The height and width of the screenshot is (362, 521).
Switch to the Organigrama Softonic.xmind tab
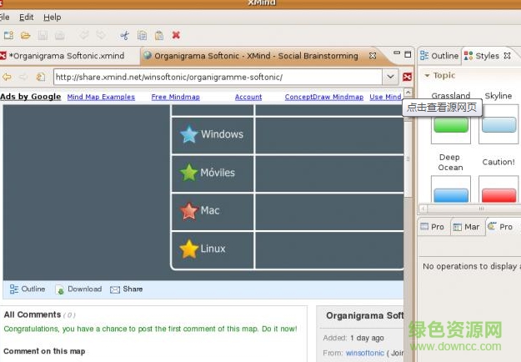click(x=67, y=56)
